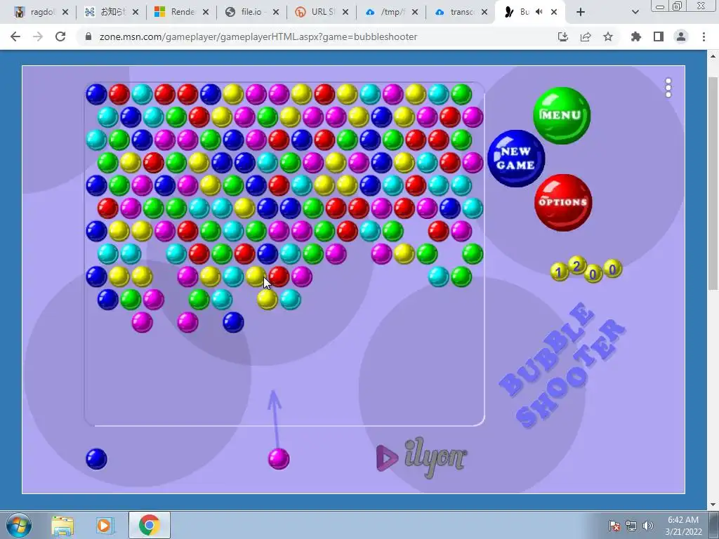Switch to the /tmp/ tab
The image size is (719, 539).
click(392, 12)
